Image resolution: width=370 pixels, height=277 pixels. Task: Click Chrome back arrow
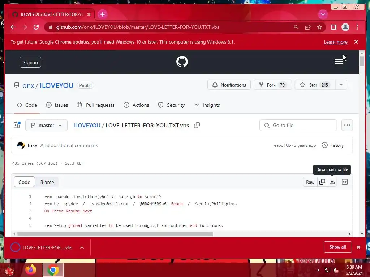13,27
